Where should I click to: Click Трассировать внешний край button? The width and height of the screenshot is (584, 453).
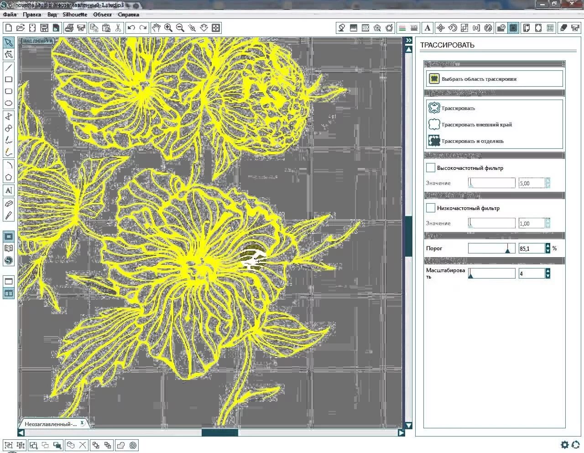coord(470,125)
